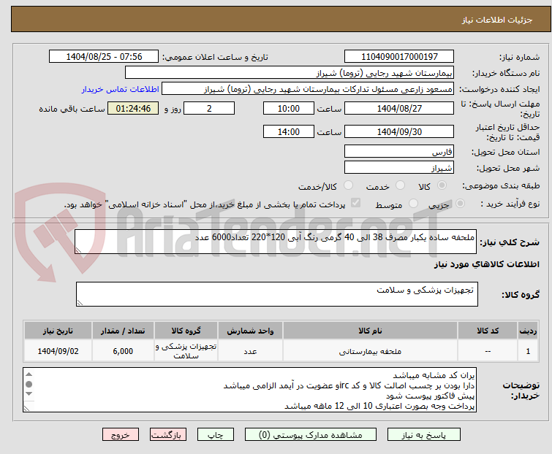Select the 'کالا' radio button
Screen dimensions: 552x454
[442, 185]
